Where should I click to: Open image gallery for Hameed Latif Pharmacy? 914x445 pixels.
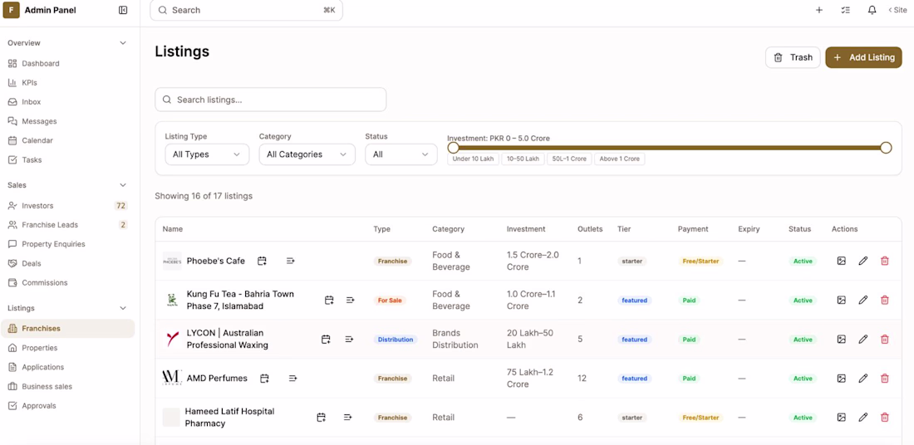(x=841, y=417)
